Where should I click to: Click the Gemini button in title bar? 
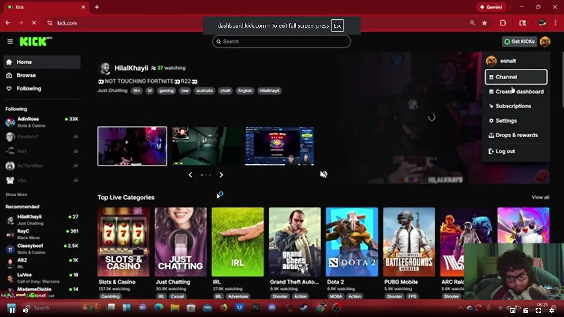pos(491,7)
